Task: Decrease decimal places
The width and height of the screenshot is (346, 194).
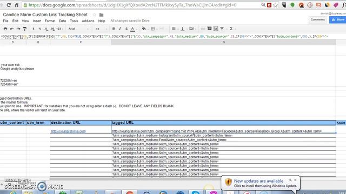Action: (x=46, y=29)
